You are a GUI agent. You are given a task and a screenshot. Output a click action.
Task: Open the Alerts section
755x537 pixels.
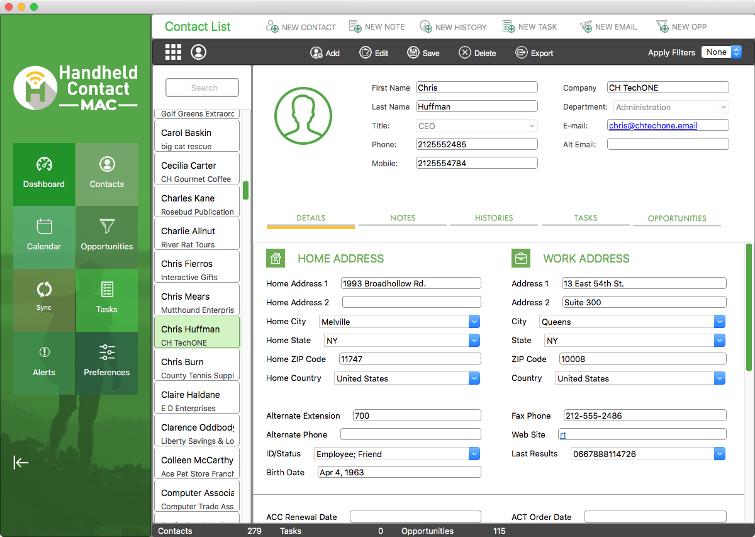click(x=44, y=362)
